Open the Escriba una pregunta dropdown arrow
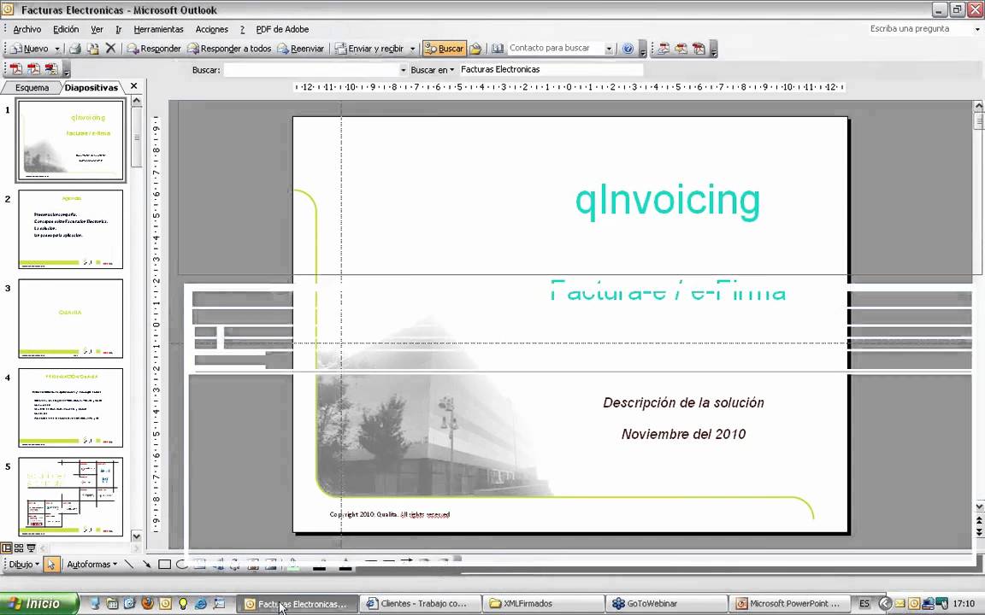The image size is (985, 615). pyautogui.click(x=976, y=29)
